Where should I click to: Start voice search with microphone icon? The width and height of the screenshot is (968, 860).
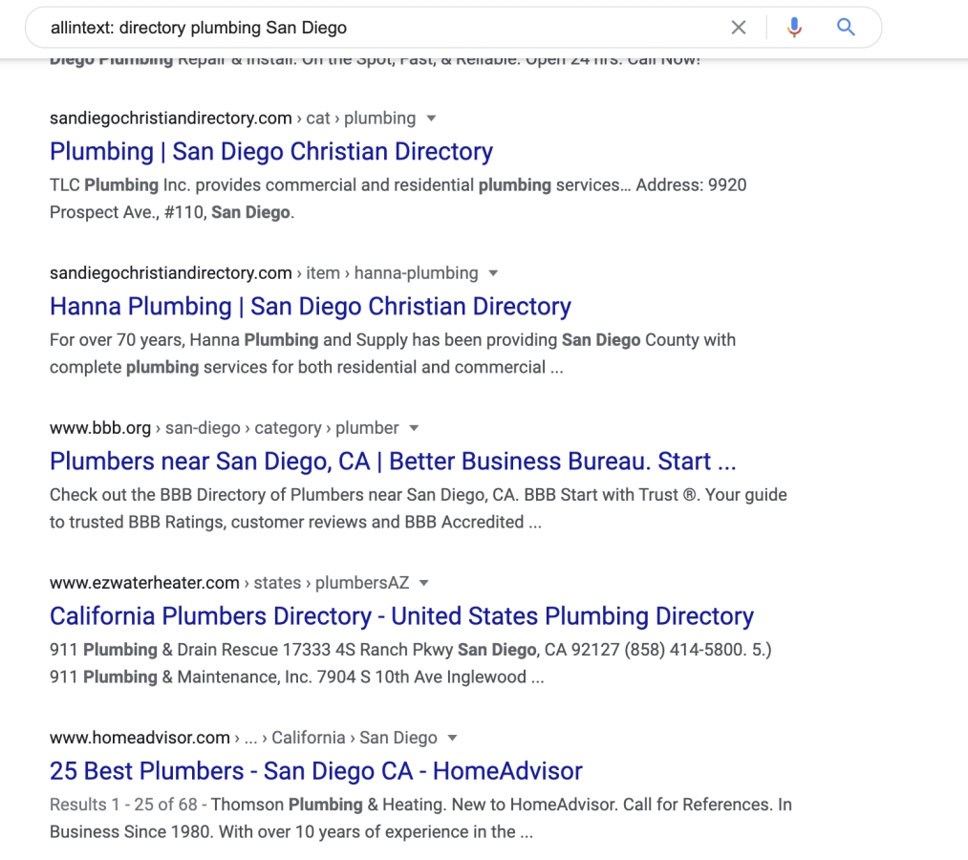pos(794,28)
